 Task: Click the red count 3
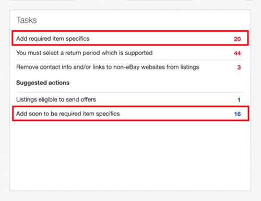(239, 68)
